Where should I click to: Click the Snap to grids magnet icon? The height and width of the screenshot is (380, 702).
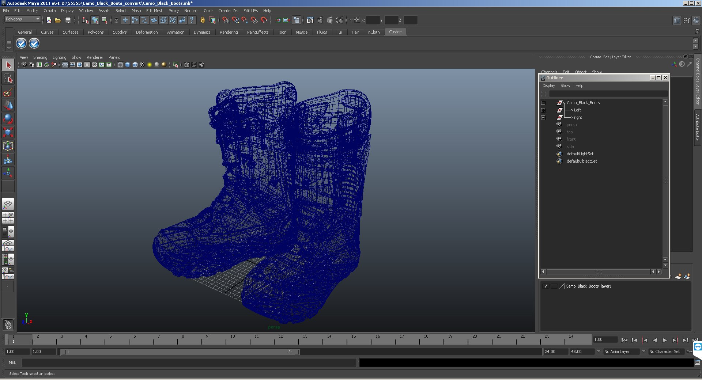(x=226, y=20)
